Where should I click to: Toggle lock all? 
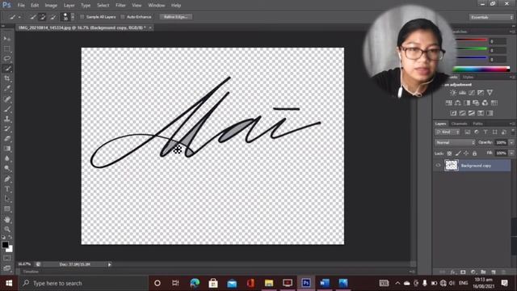click(x=475, y=154)
